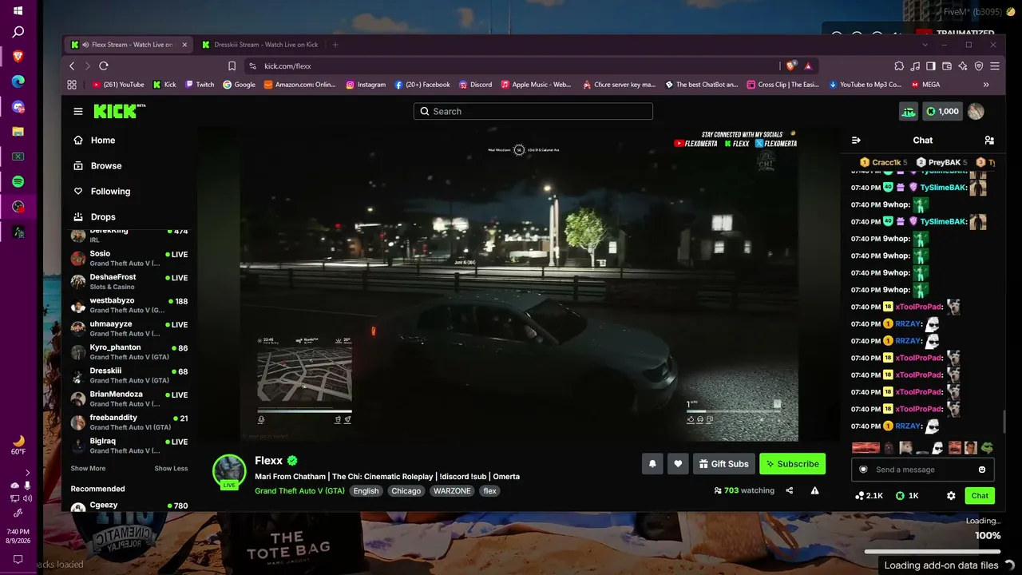The width and height of the screenshot is (1022, 575).
Task: Open the MEGA bookmark
Action: click(x=925, y=85)
